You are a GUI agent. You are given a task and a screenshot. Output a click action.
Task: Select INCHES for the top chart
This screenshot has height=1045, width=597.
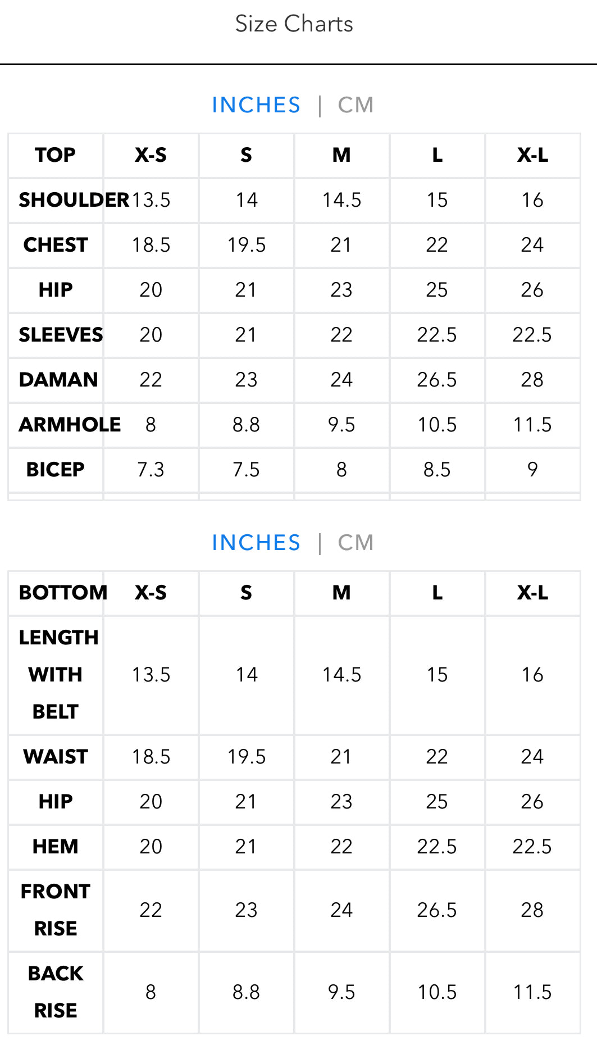pos(256,105)
